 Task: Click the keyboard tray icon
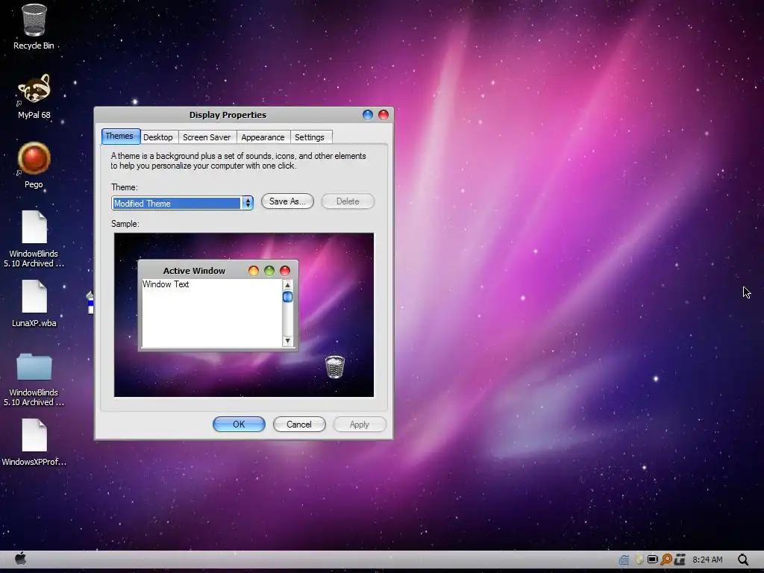pos(624,560)
